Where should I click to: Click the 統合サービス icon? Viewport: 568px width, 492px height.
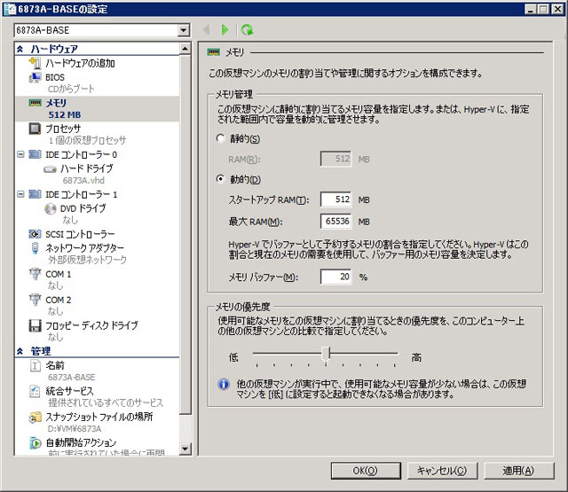[35, 391]
